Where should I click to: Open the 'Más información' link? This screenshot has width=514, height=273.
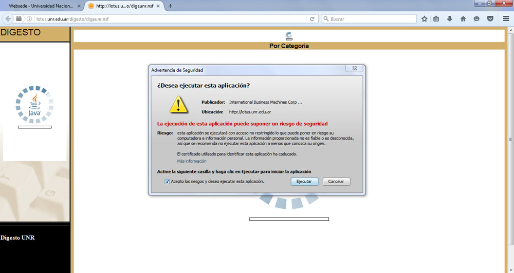192,161
